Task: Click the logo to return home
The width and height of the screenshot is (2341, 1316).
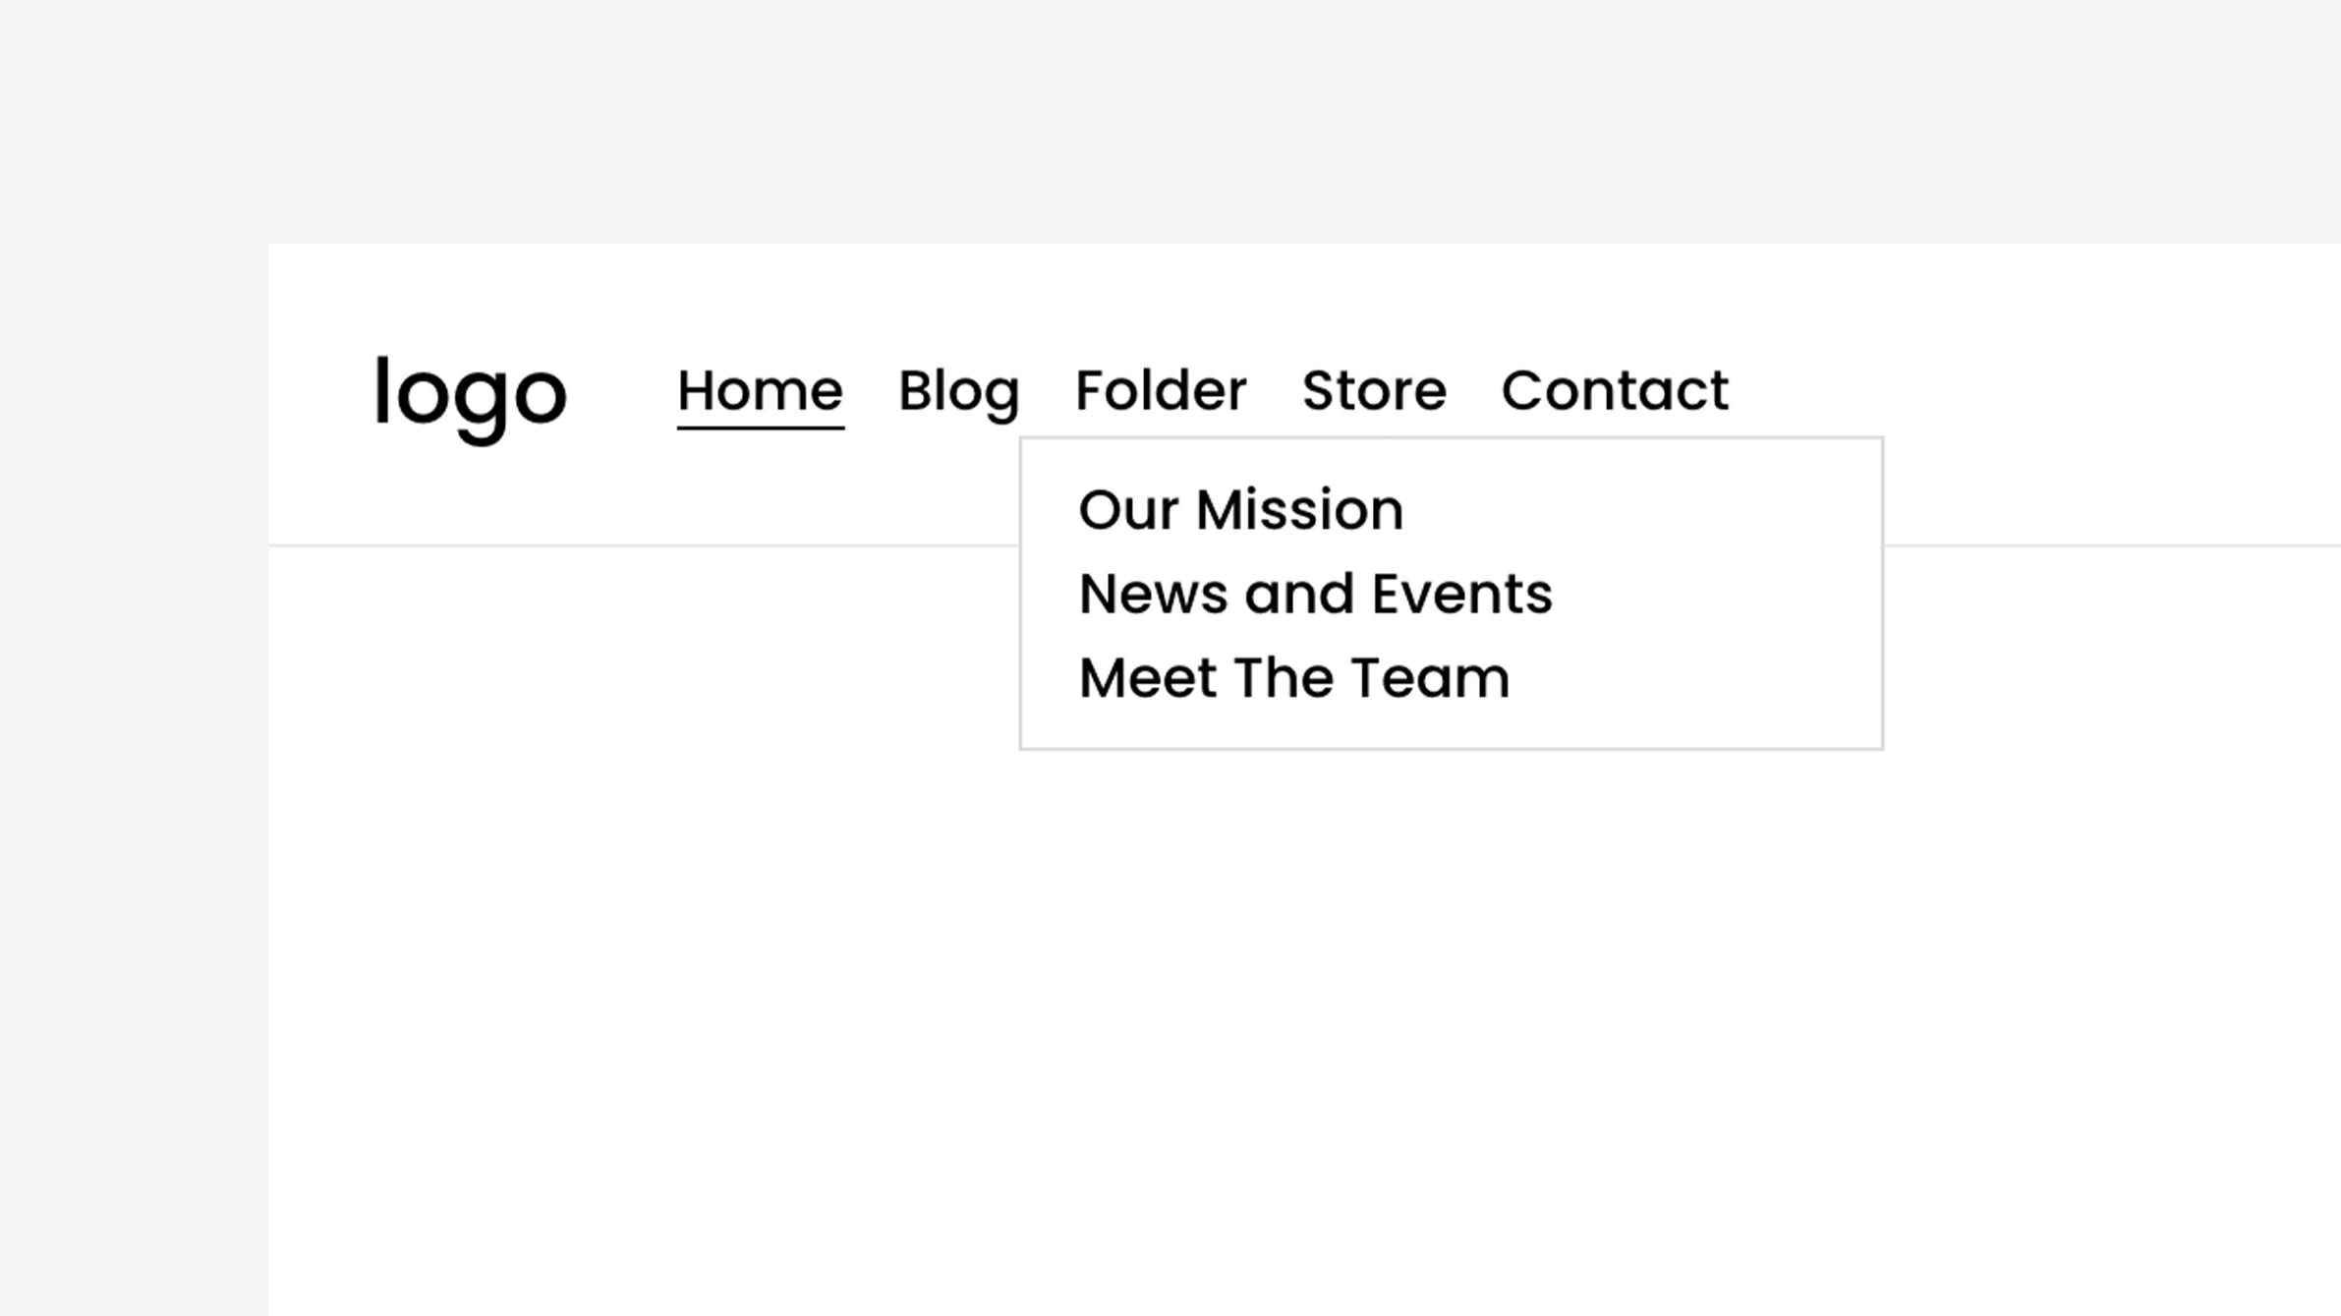Action: click(470, 393)
